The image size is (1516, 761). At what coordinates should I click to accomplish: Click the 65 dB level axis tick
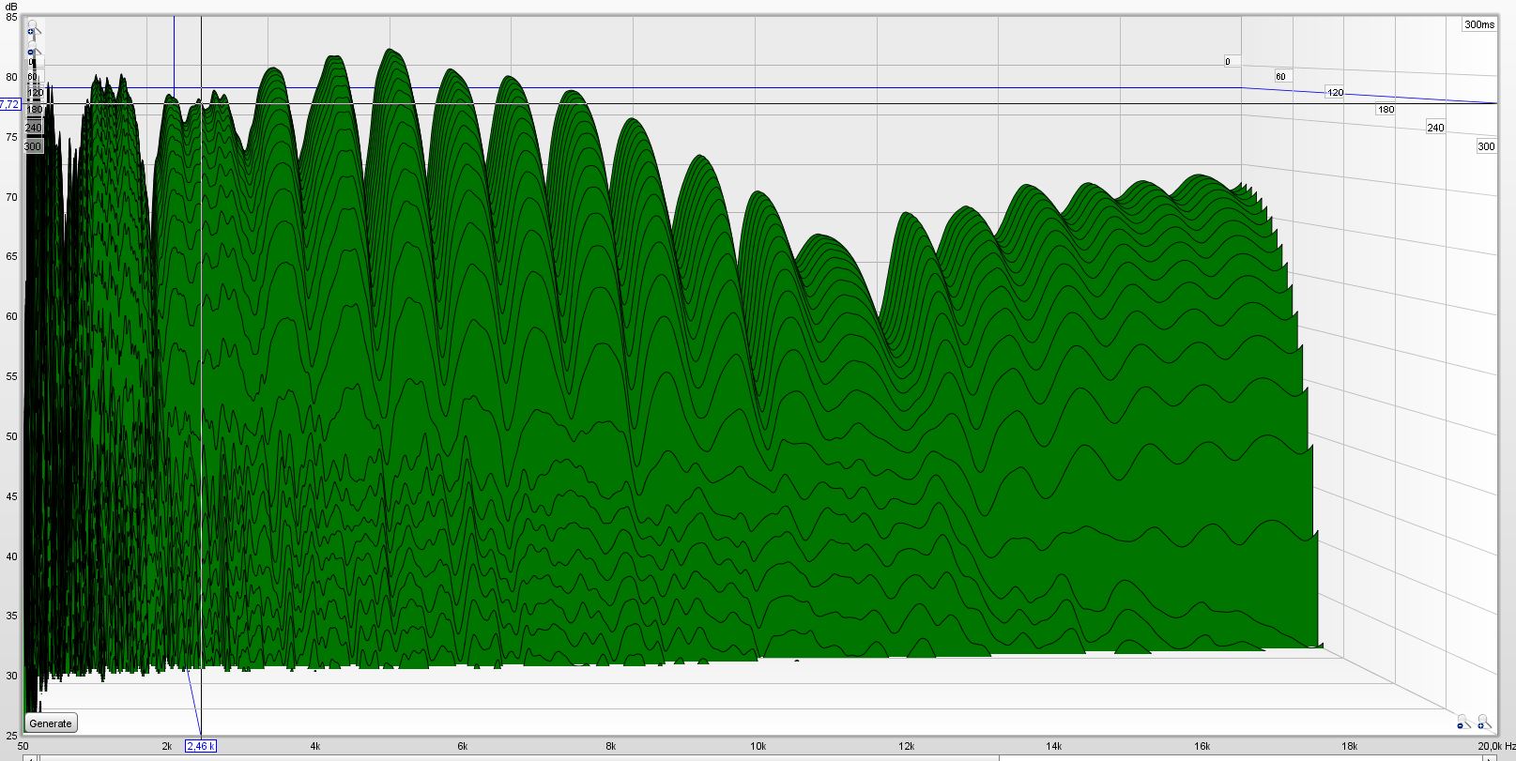point(11,256)
